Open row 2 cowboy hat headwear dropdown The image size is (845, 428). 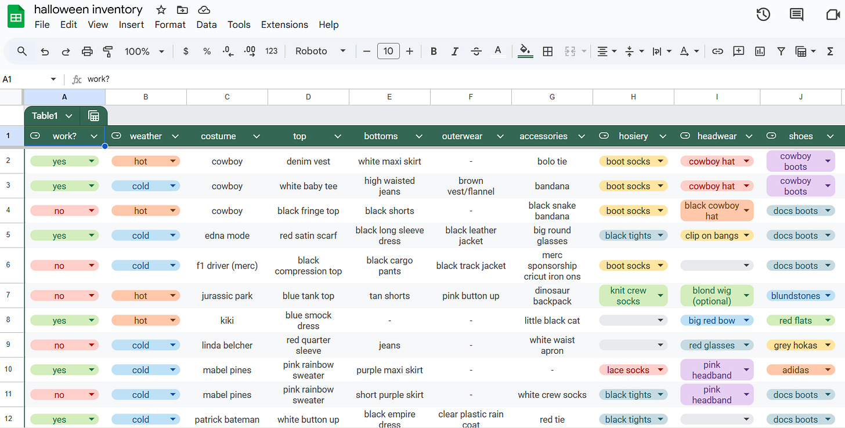(x=745, y=161)
